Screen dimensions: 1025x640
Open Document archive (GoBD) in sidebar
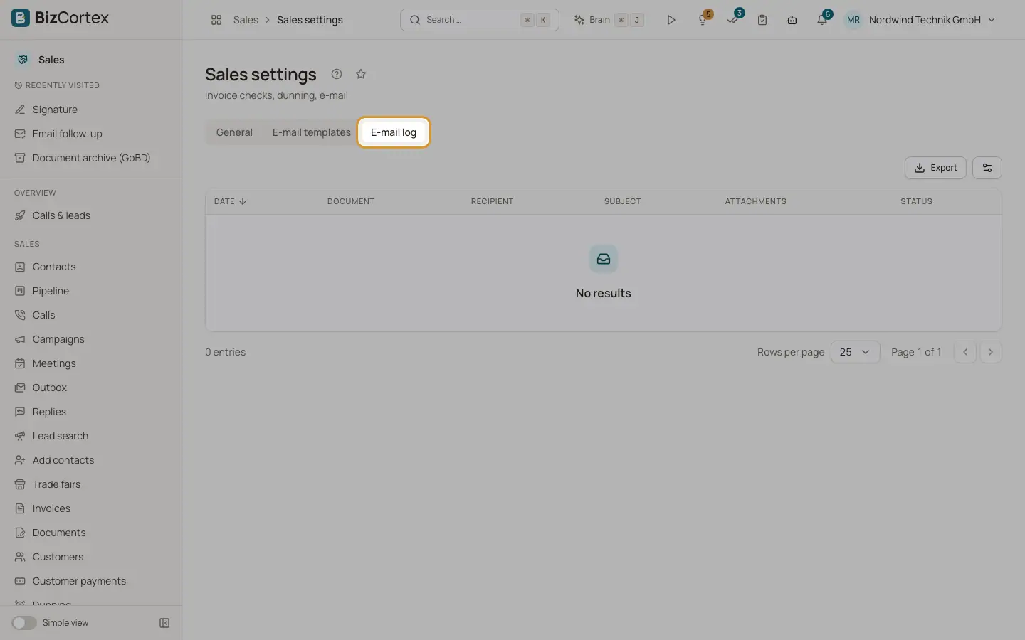[91, 158]
